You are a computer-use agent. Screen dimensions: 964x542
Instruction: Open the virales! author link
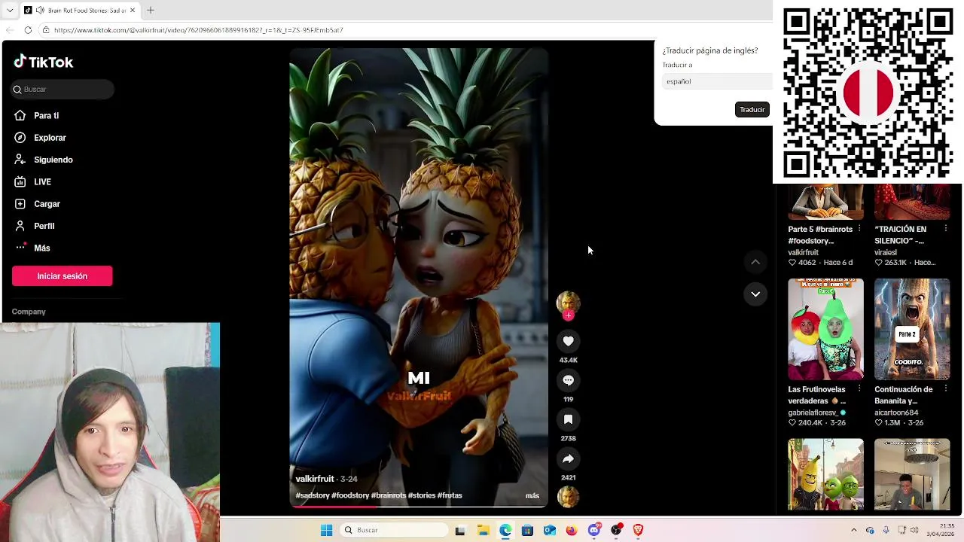pyautogui.click(x=886, y=252)
